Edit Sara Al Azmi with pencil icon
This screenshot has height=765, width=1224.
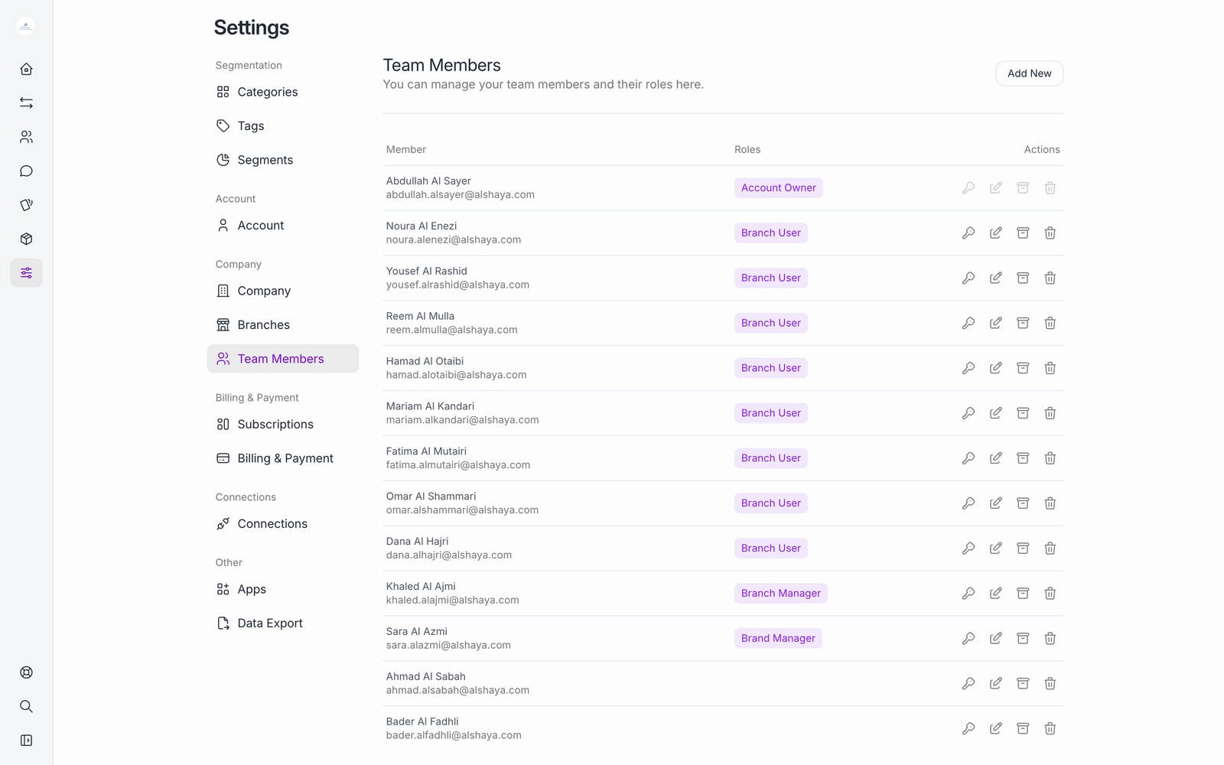pyautogui.click(x=995, y=639)
